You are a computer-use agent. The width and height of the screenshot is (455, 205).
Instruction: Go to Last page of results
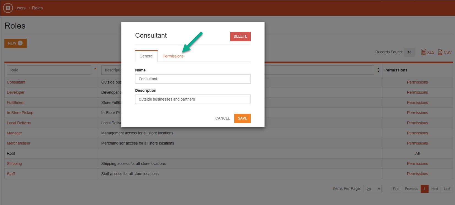(x=447, y=189)
